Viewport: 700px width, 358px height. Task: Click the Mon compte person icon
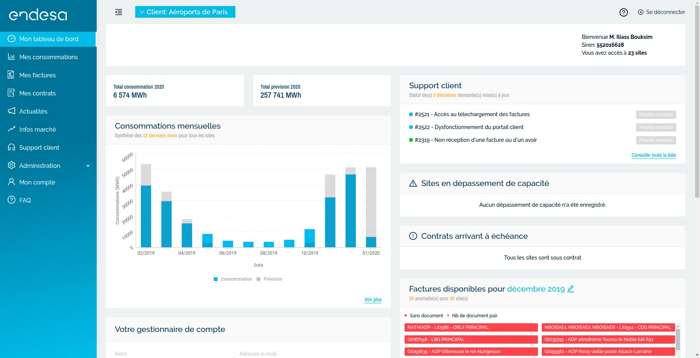pos(11,182)
